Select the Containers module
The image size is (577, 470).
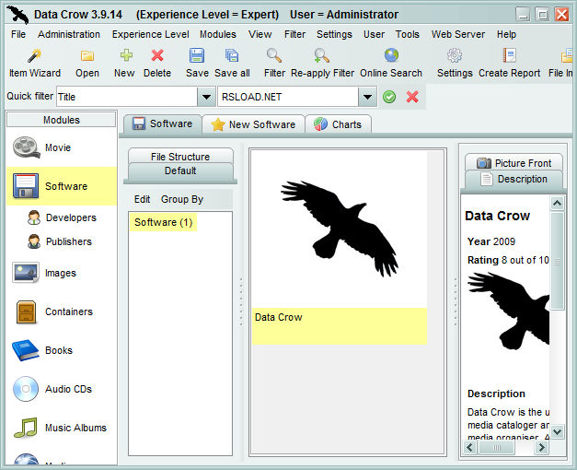pos(61,311)
